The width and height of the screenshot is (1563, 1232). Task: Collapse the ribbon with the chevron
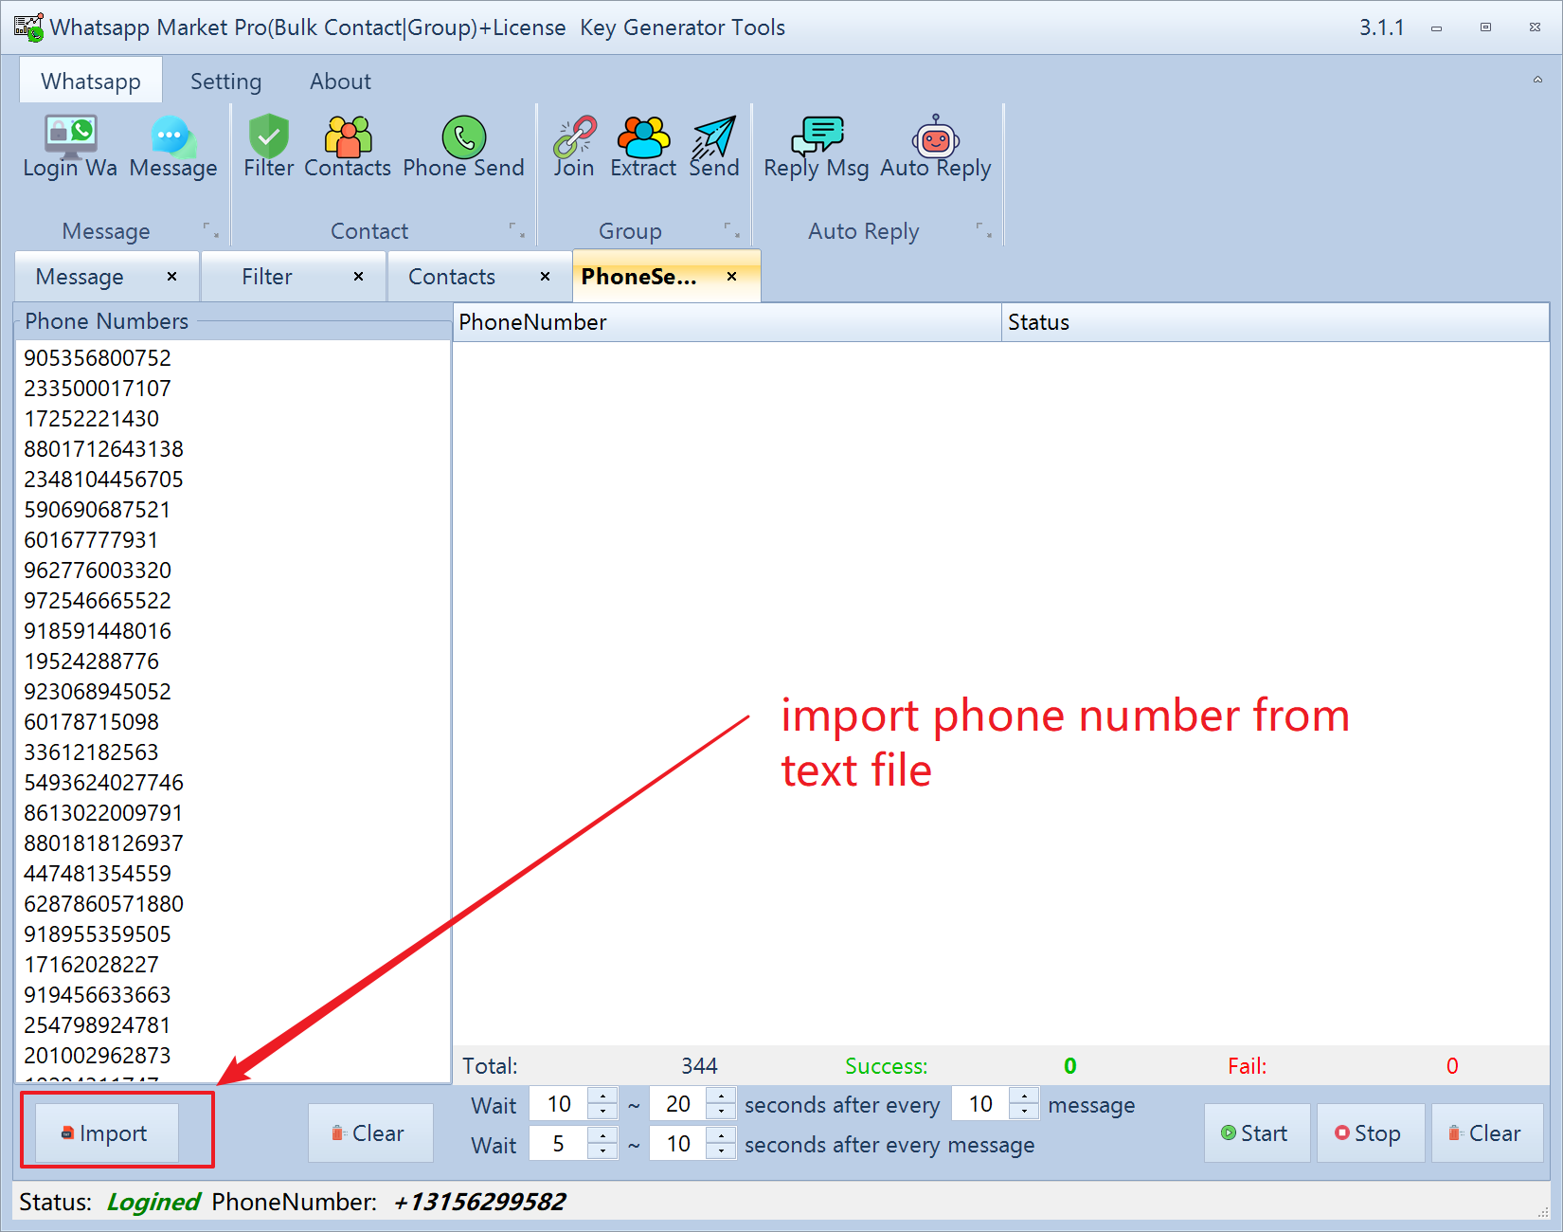[1537, 81]
